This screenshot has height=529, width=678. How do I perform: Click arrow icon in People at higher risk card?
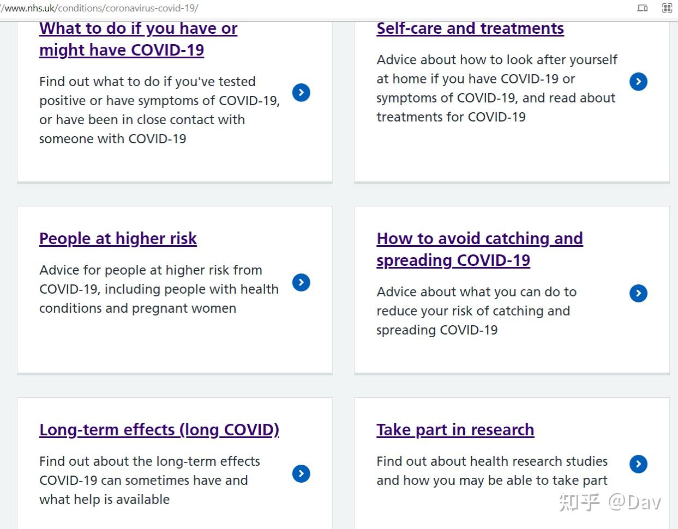point(301,282)
